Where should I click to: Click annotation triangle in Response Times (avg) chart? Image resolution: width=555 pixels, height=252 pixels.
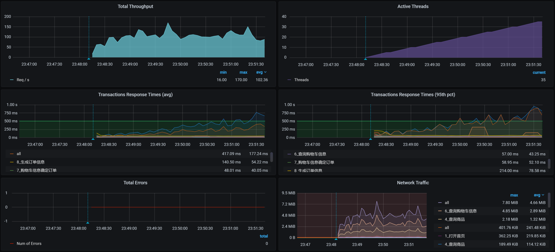(93, 139)
